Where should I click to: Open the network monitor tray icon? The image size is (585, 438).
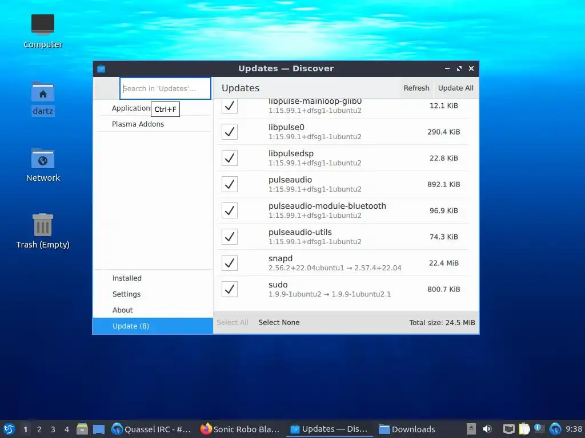point(509,429)
